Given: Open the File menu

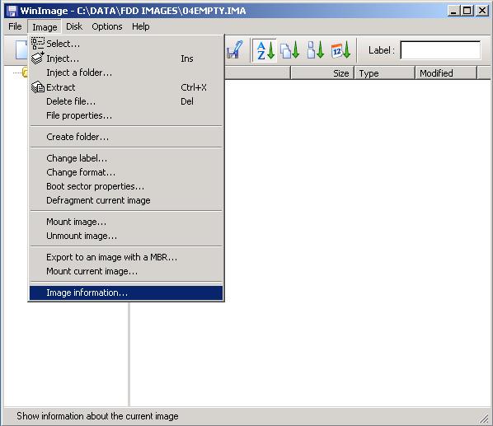Looking at the screenshot, I should [x=15, y=26].
